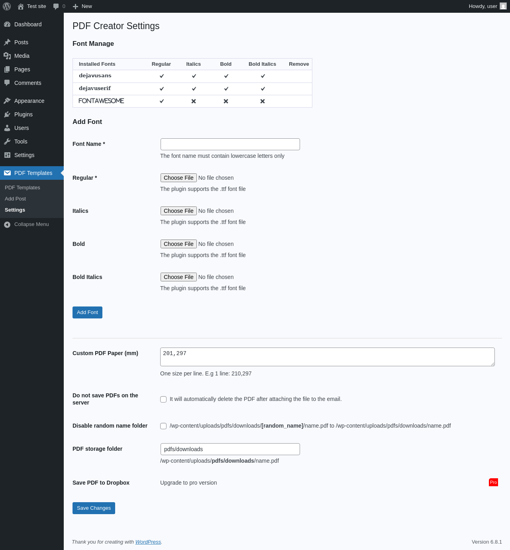Choose File for Italics font
The image size is (510, 550).
(178, 211)
